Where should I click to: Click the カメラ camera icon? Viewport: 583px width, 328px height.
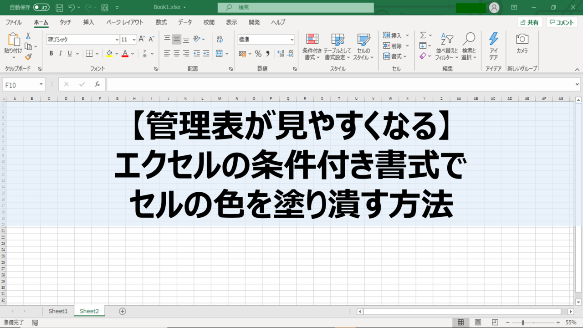click(522, 44)
